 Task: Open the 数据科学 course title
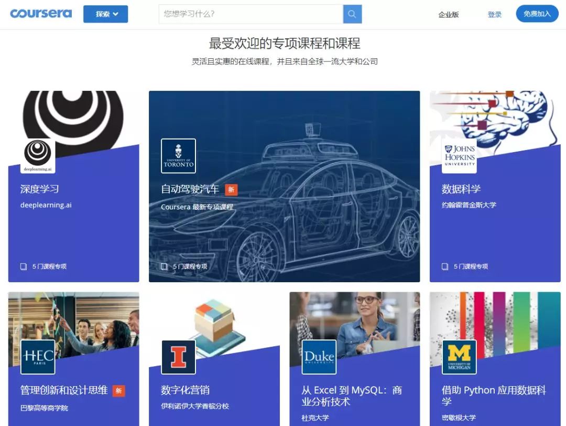(461, 189)
